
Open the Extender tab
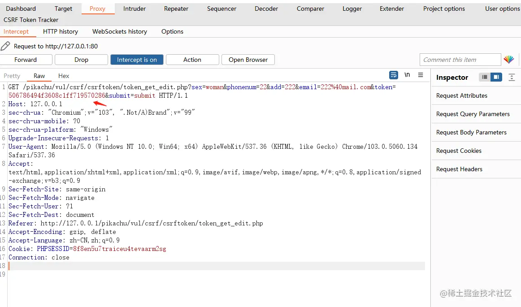[x=392, y=9]
